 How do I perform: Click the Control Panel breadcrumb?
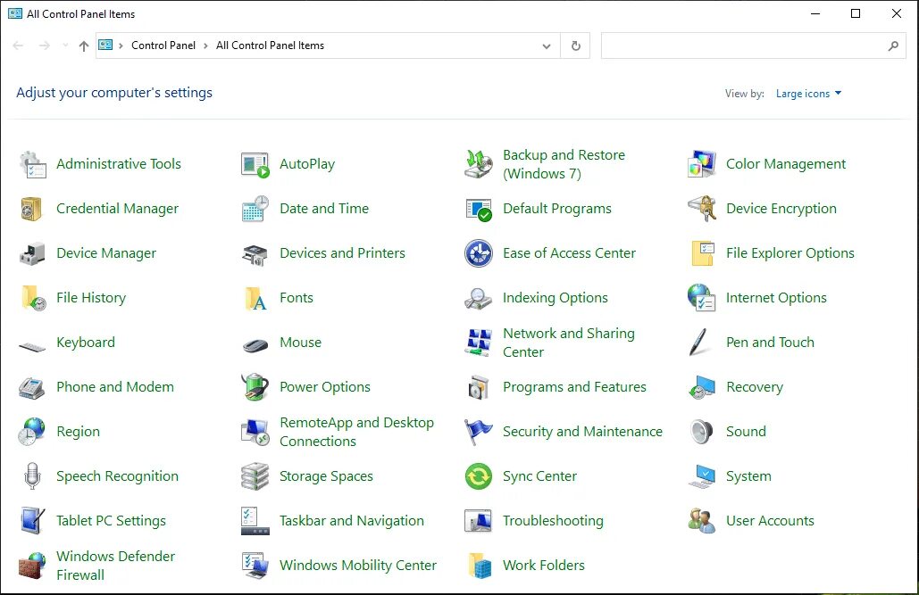tap(163, 45)
